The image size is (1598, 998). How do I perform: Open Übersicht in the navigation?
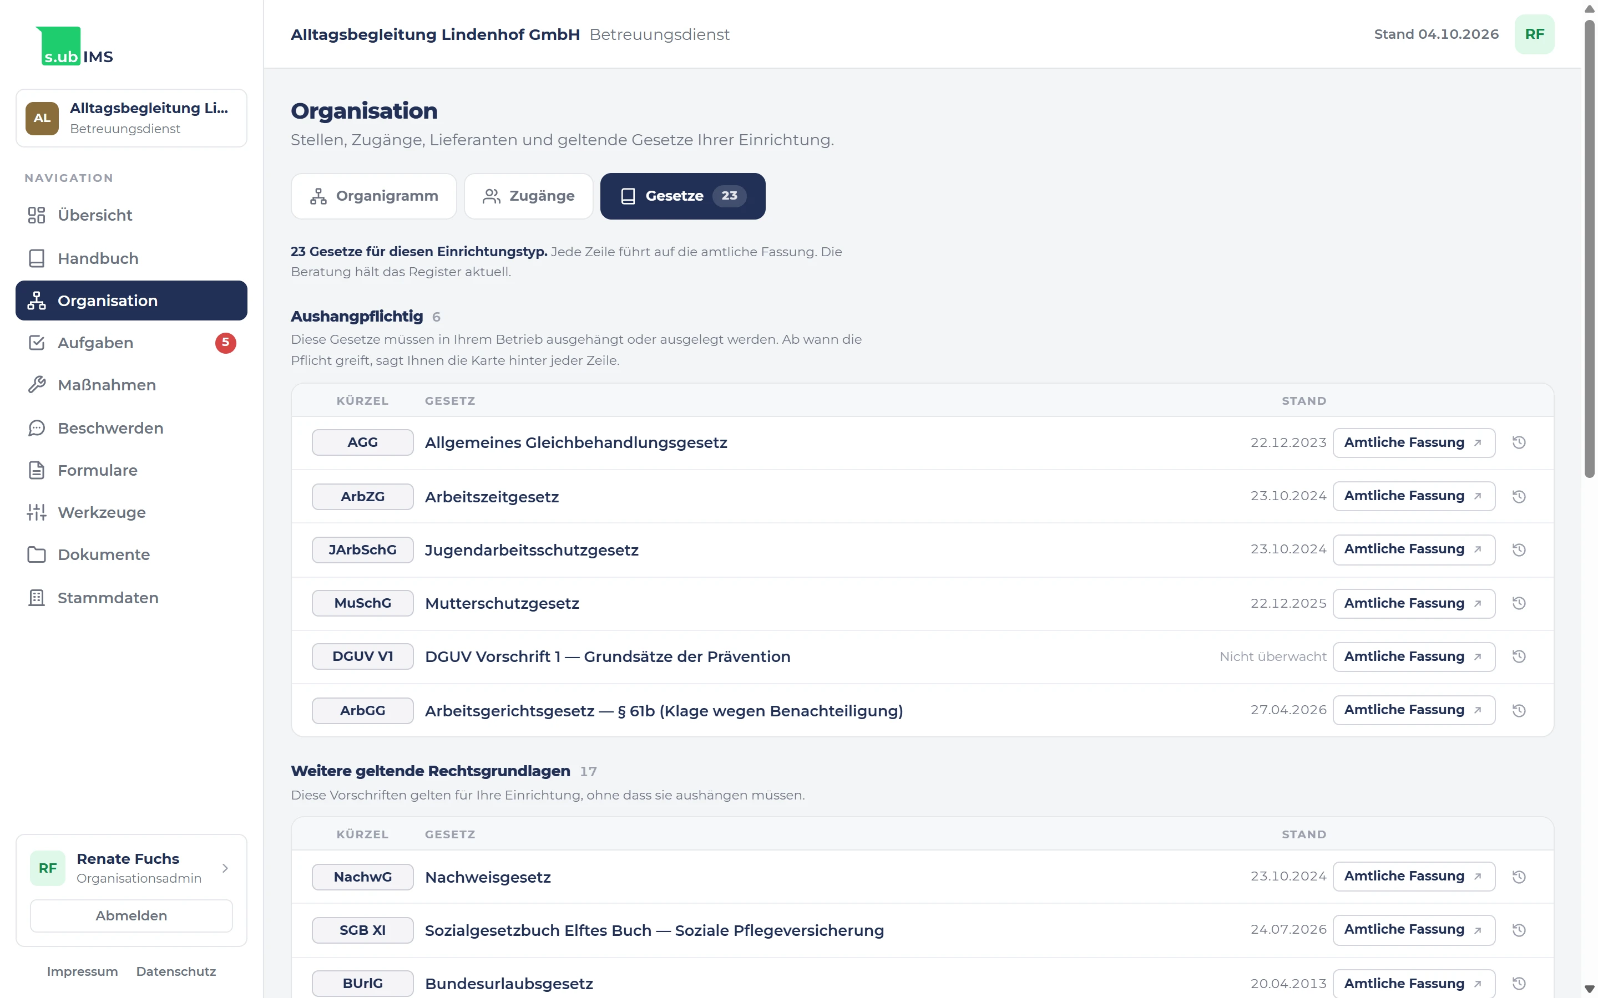click(132, 215)
